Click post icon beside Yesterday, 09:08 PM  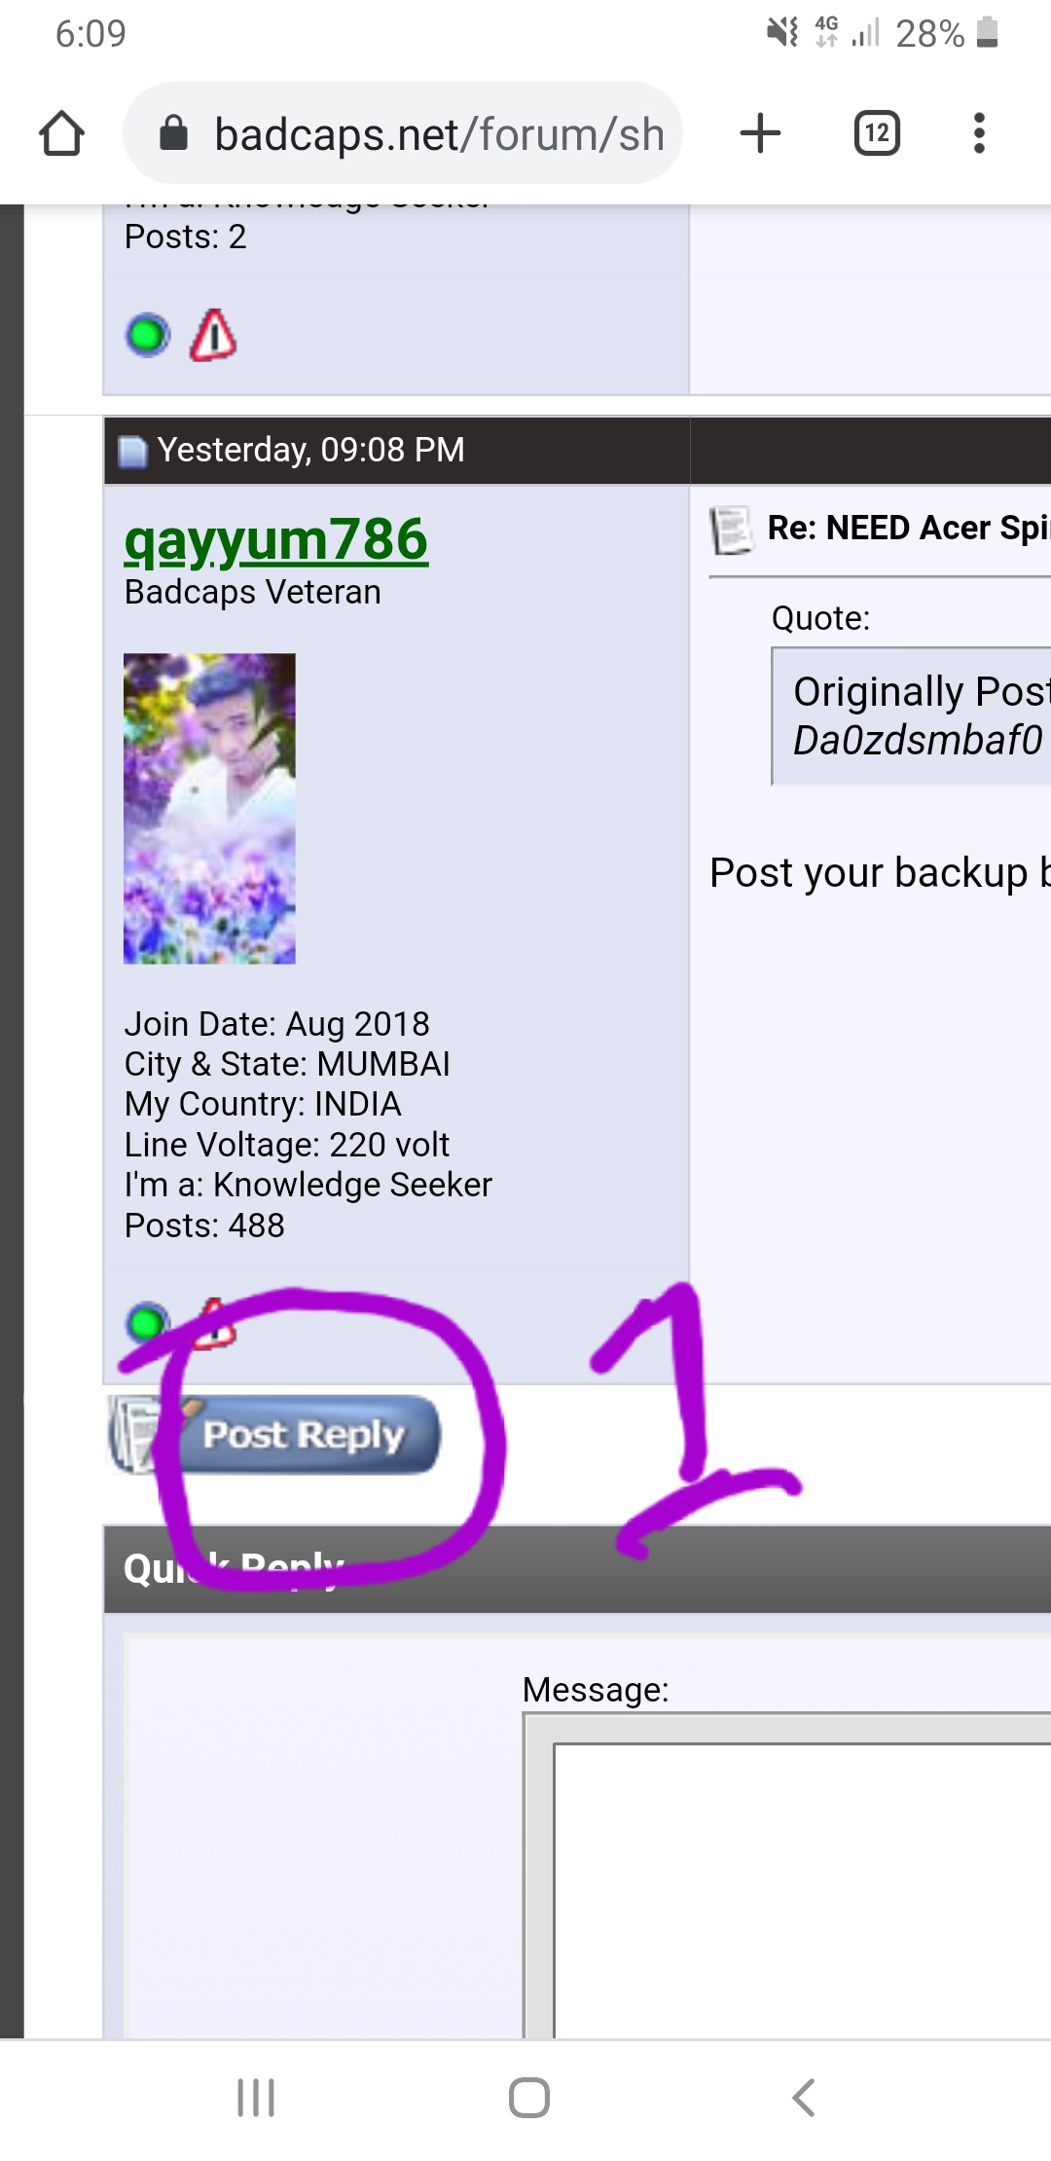tap(132, 452)
